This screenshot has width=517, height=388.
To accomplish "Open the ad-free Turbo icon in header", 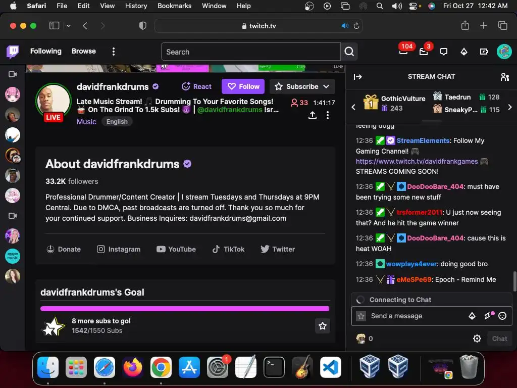I will pos(484,52).
